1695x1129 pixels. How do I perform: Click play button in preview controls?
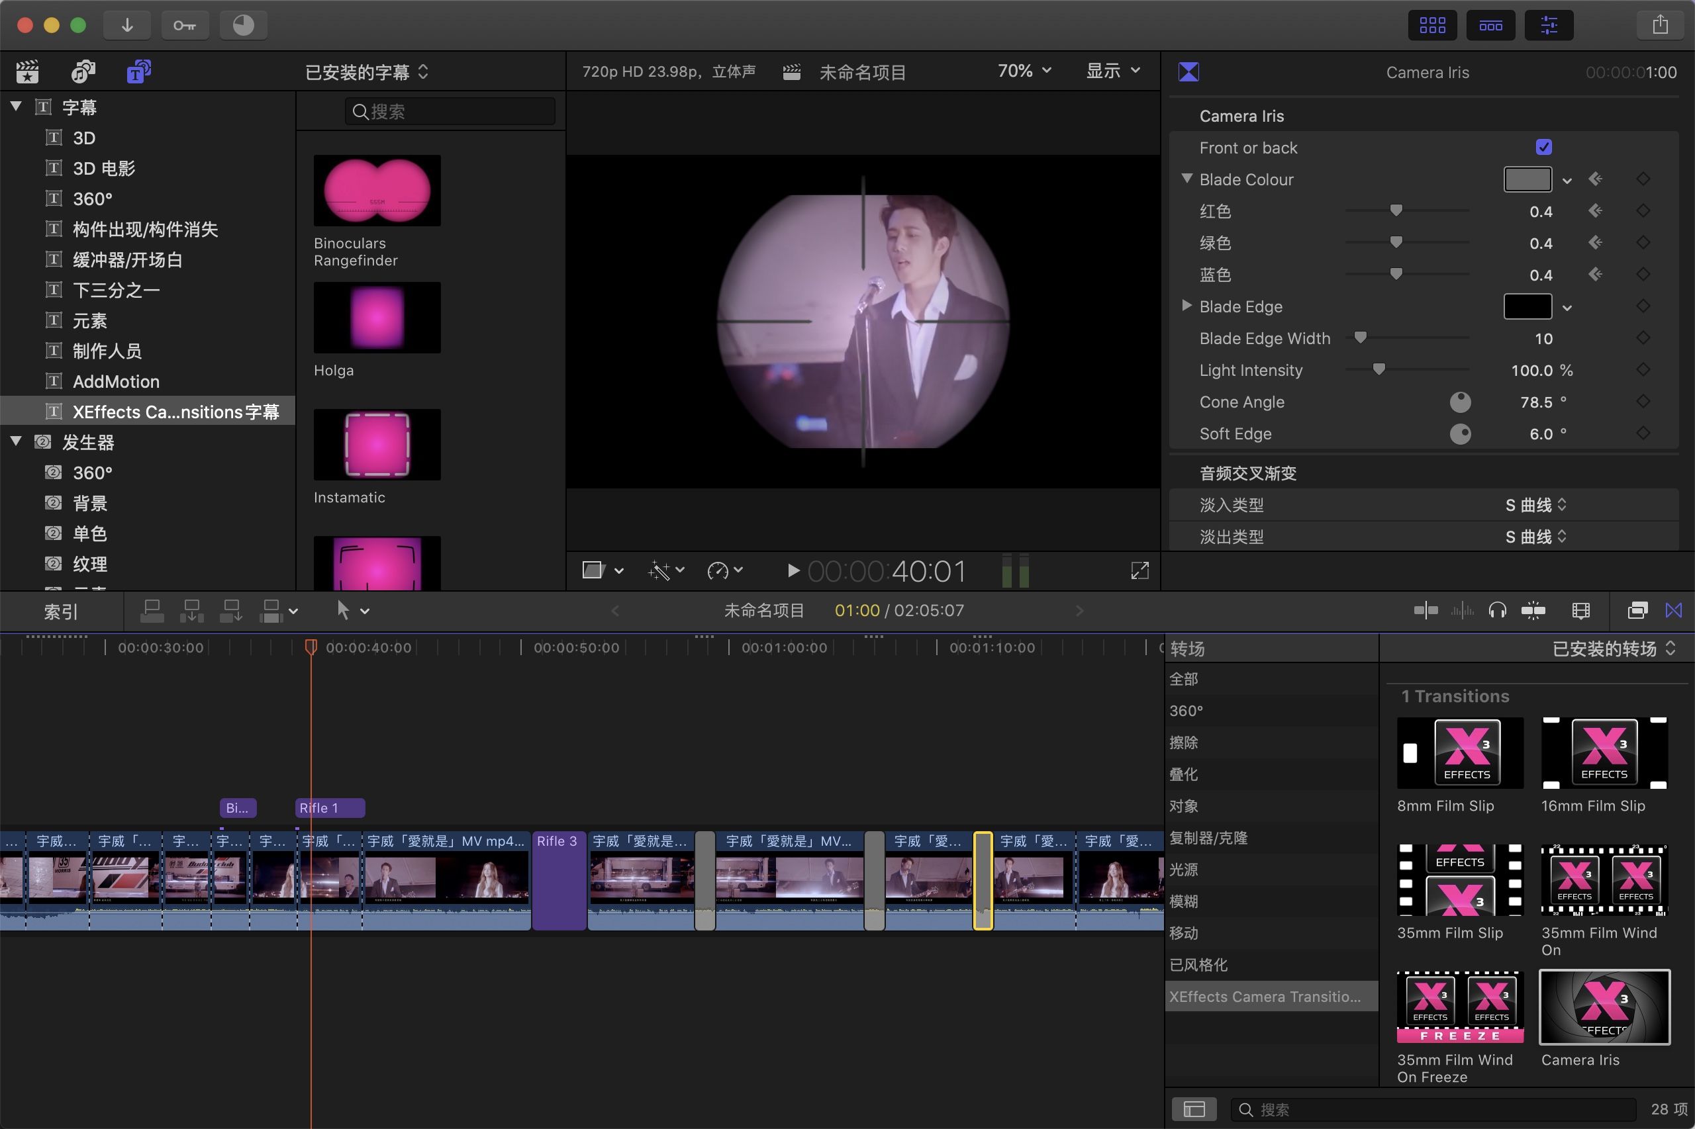coord(791,571)
